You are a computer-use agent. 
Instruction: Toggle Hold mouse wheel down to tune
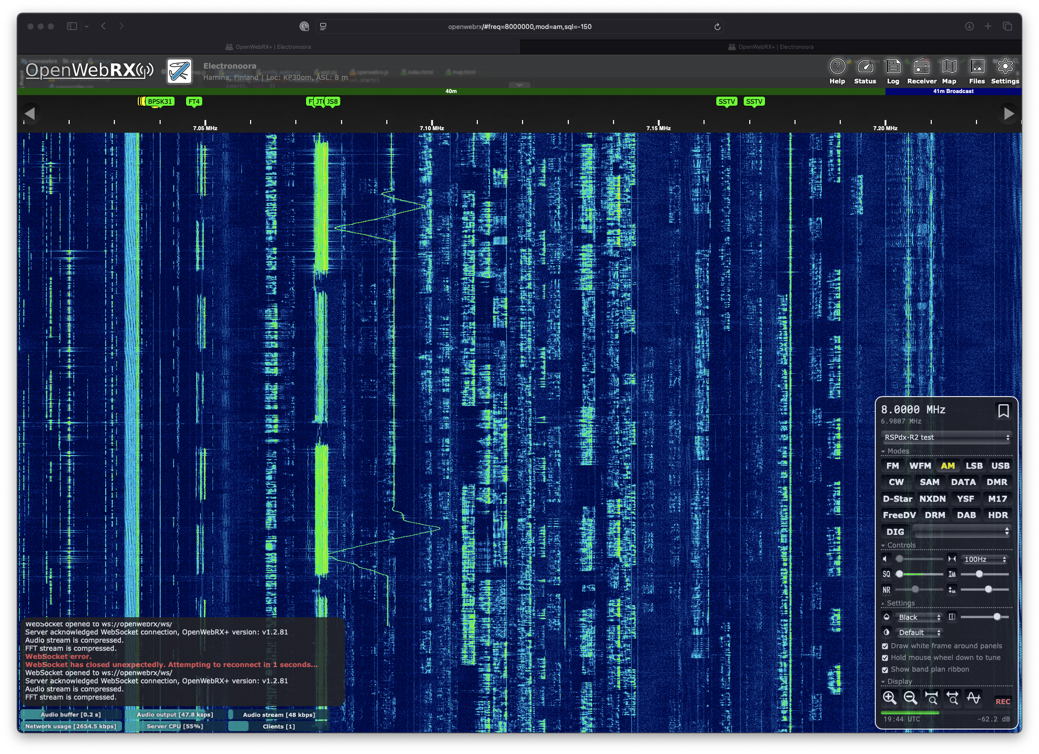click(x=885, y=658)
